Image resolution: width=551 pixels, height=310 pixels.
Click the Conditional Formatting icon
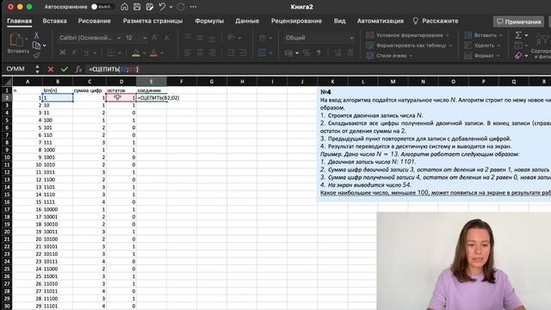pos(369,35)
